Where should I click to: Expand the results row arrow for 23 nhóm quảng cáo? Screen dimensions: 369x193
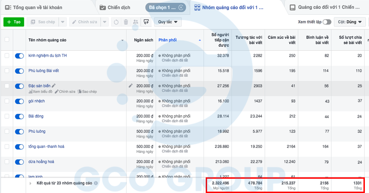click(x=29, y=183)
